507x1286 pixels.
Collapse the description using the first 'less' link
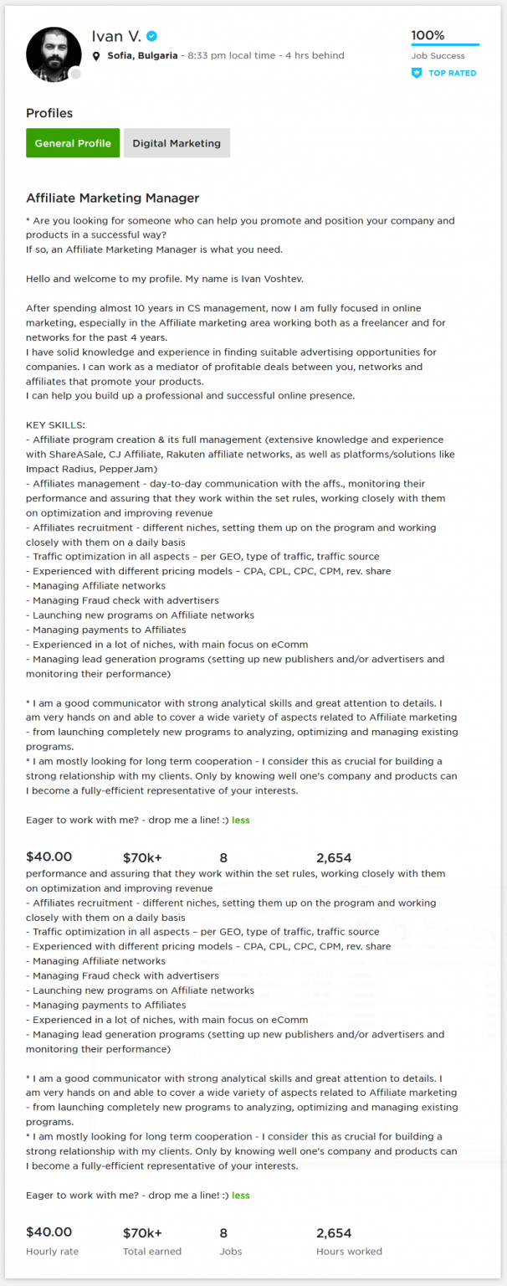click(241, 820)
